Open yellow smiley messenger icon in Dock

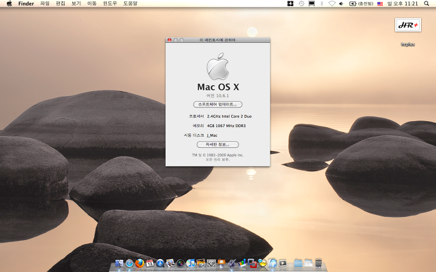262,263
